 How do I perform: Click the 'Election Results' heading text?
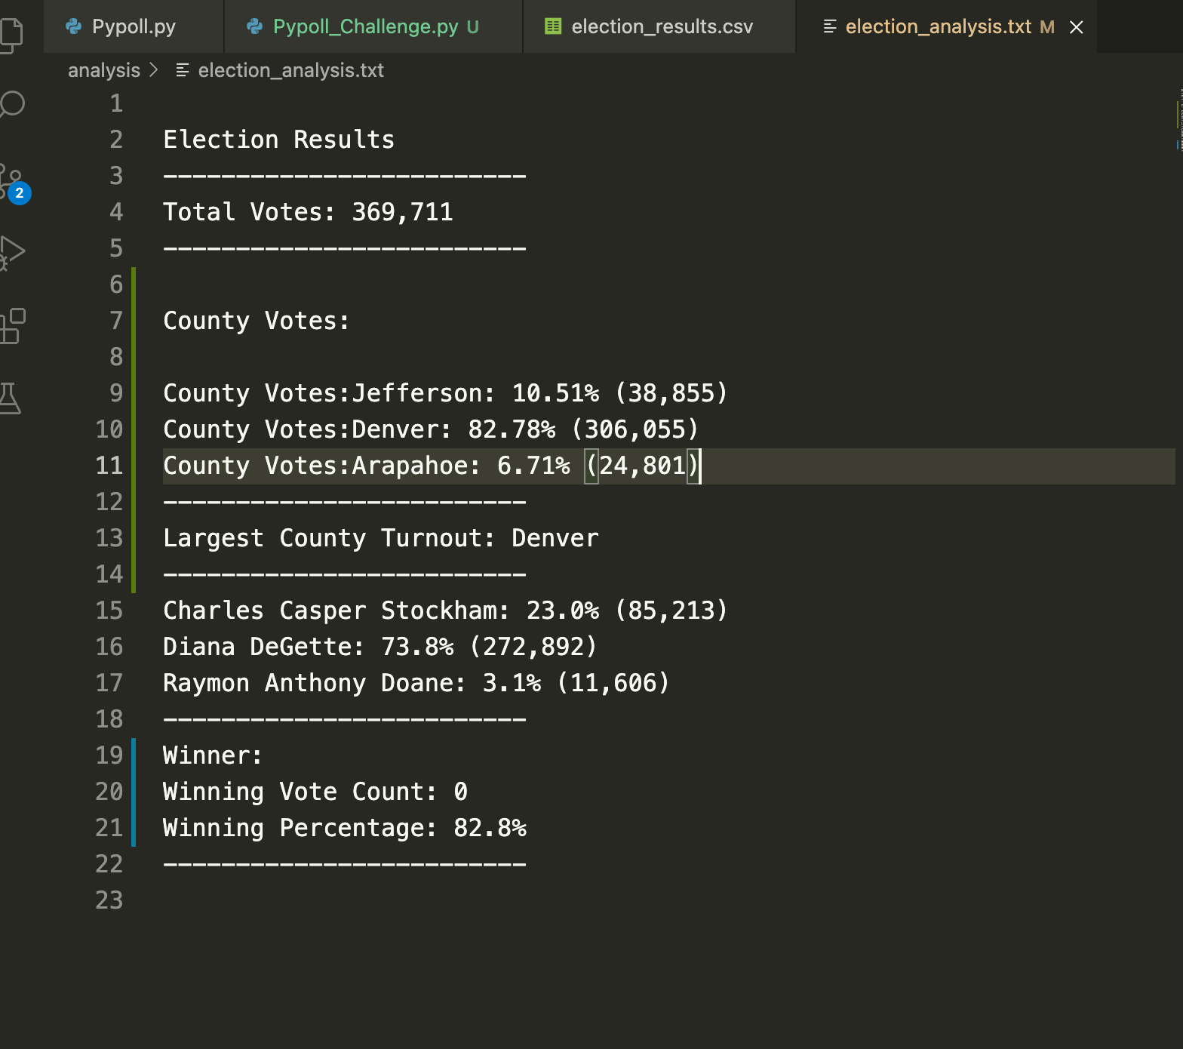click(279, 140)
